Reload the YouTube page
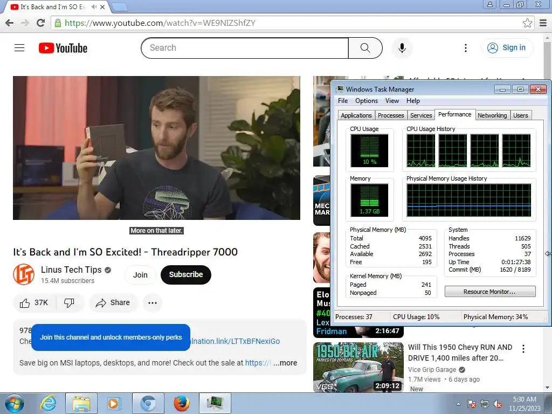 [x=41, y=23]
